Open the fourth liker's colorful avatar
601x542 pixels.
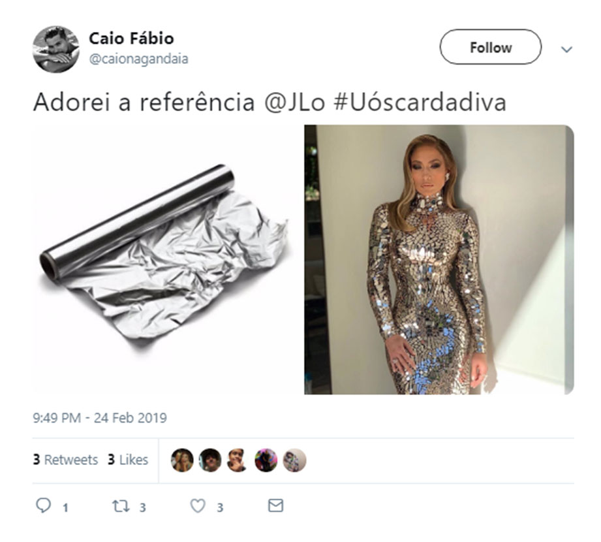[266, 460]
